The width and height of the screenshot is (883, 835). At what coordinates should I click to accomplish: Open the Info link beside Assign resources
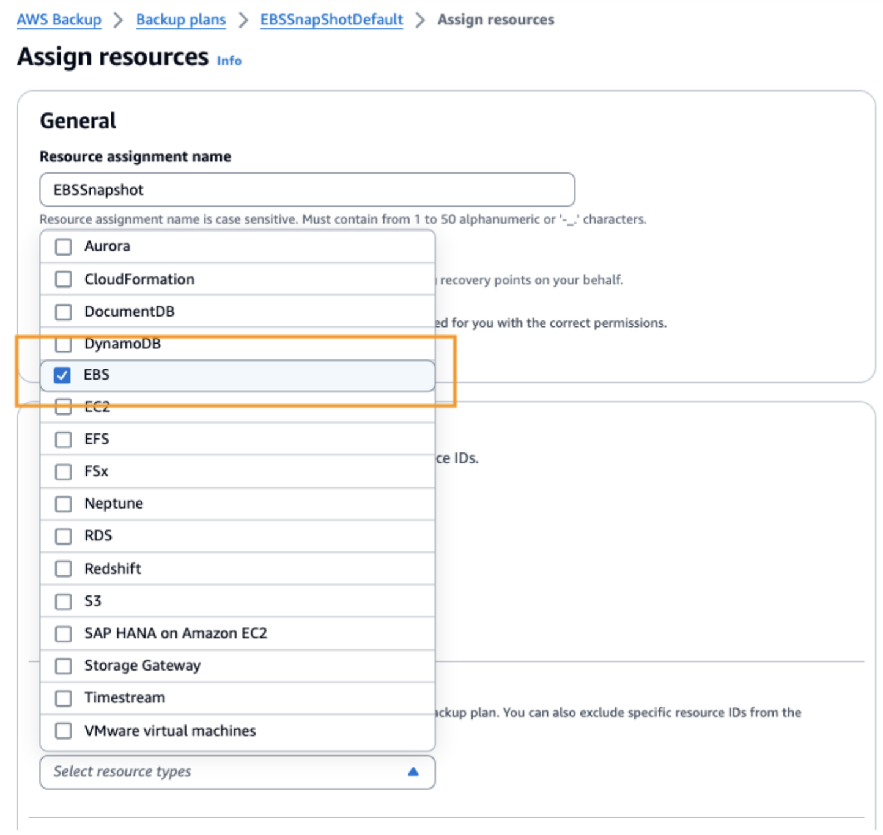[x=229, y=61]
